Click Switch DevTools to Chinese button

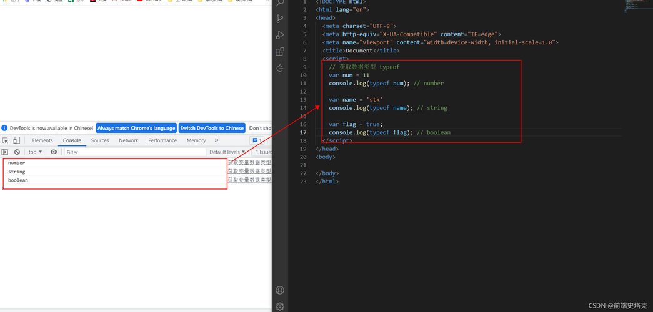click(x=212, y=128)
